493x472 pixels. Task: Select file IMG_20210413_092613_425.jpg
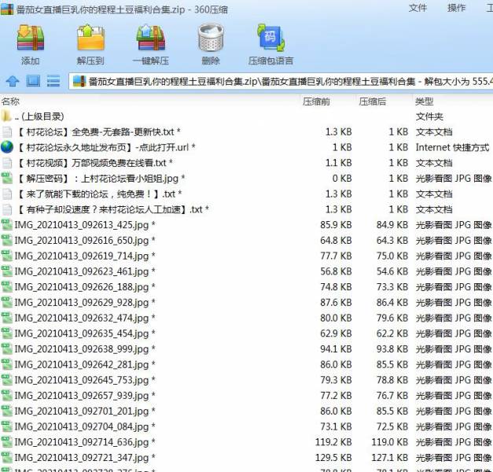coord(81,225)
